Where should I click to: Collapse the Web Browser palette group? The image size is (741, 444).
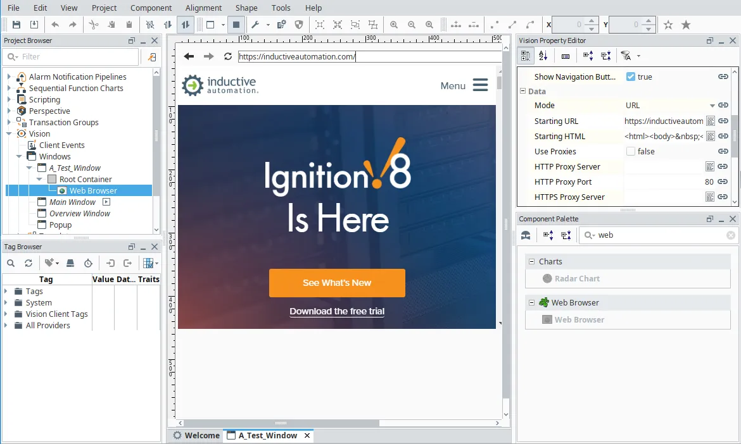531,302
